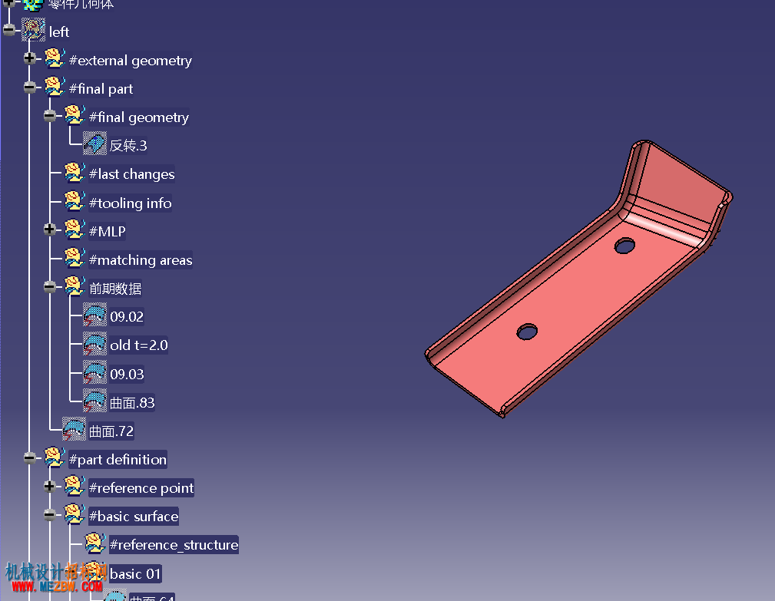Select the 曲面.83 surface icon
Image resolution: width=775 pixels, height=601 pixels.
[94, 401]
